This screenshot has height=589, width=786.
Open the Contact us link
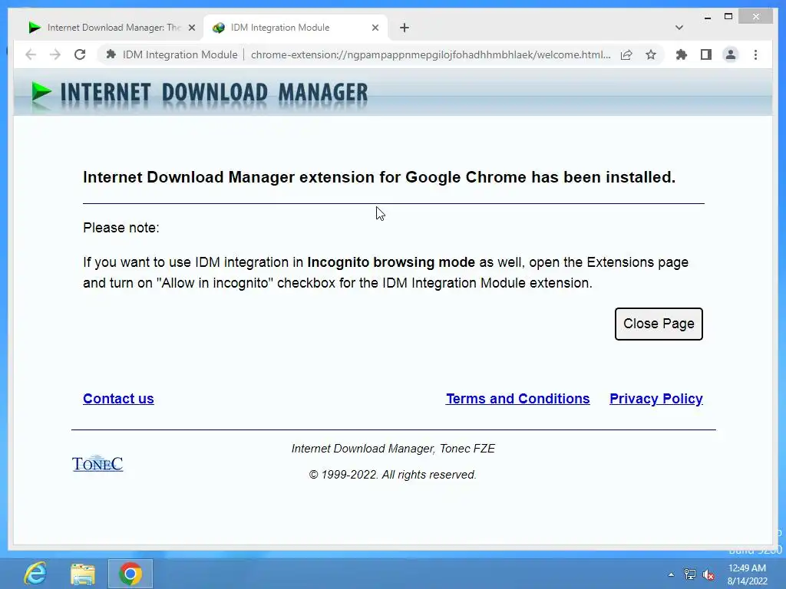point(118,399)
